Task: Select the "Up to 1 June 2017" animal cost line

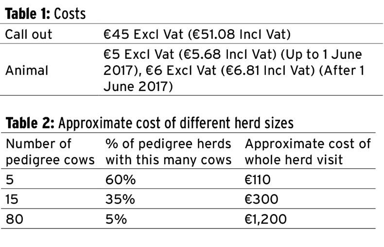Action: [232, 55]
